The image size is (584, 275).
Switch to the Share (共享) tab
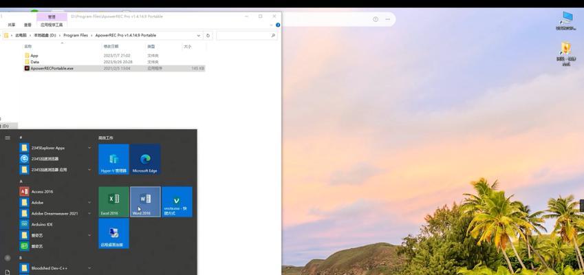click(x=12, y=25)
